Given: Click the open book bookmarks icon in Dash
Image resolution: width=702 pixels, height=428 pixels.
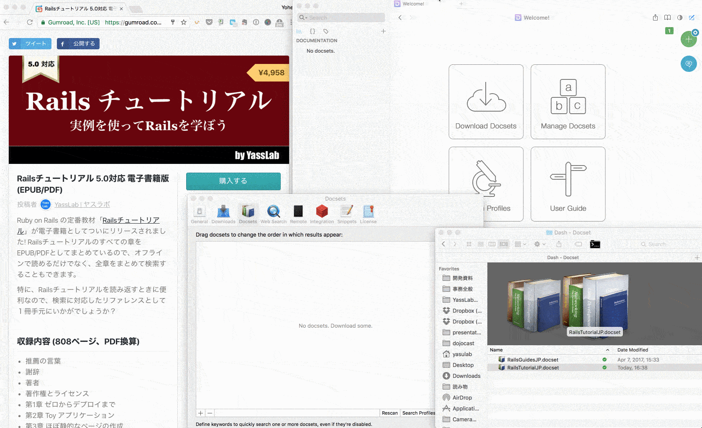Looking at the screenshot, I should click(668, 18).
